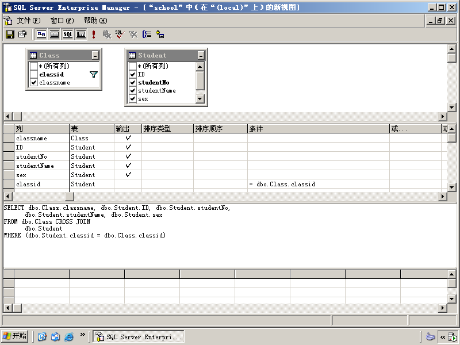Open the File (文件) menu
Viewport: 460px width, 345px height.
pos(28,21)
